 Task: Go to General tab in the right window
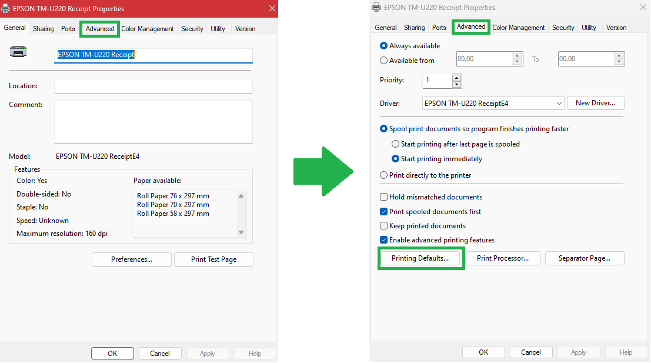385,28
